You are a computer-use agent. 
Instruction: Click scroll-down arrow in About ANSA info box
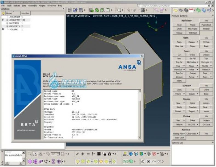click(139, 137)
